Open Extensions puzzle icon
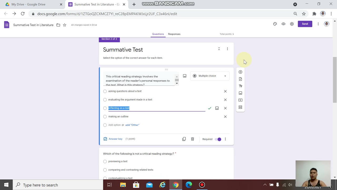 pos(314,14)
